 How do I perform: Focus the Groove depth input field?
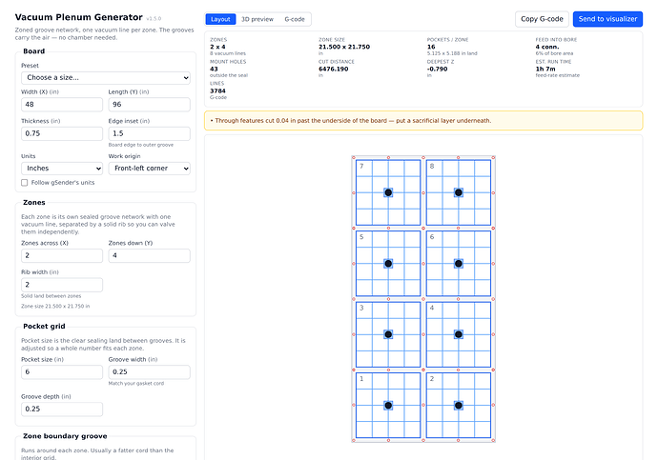click(62, 409)
